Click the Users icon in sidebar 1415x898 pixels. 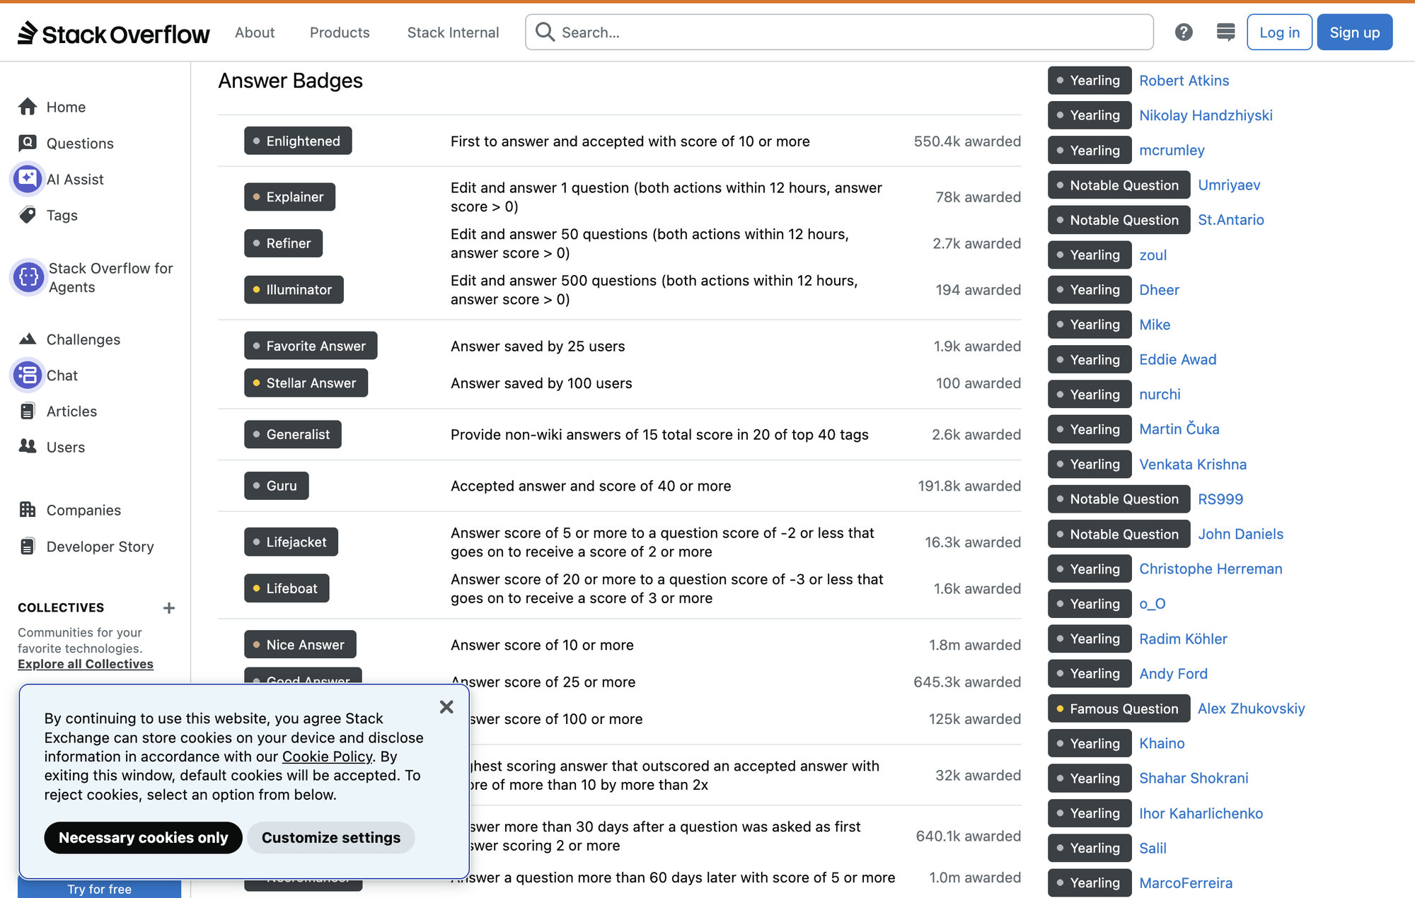coord(28,447)
